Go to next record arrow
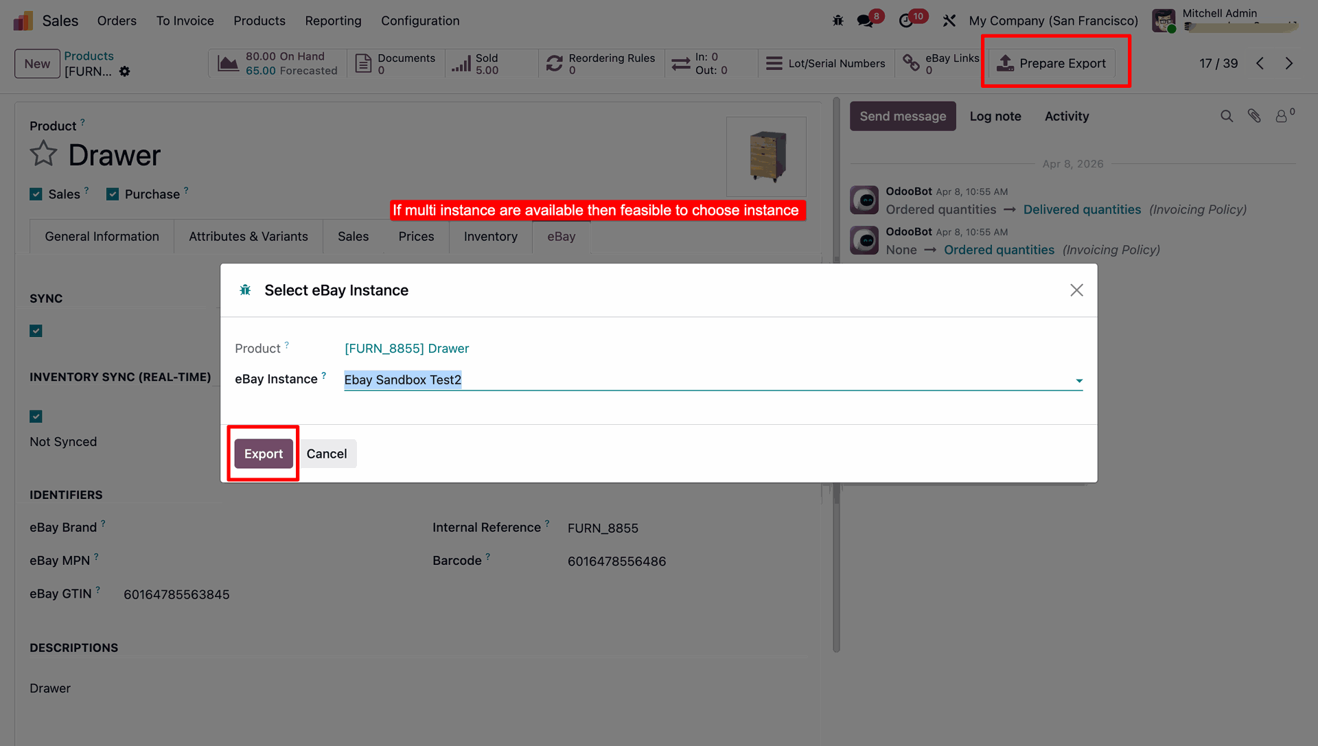 coord(1289,63)
